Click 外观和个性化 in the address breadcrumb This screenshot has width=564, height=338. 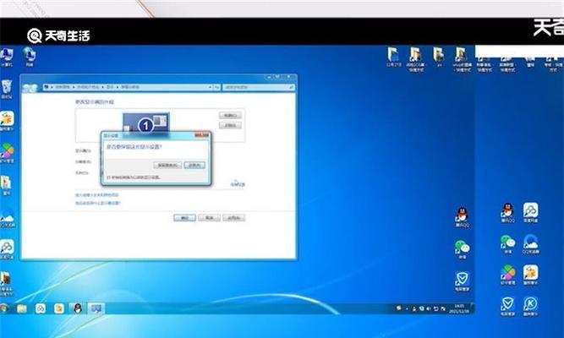[x=89, y=87]
